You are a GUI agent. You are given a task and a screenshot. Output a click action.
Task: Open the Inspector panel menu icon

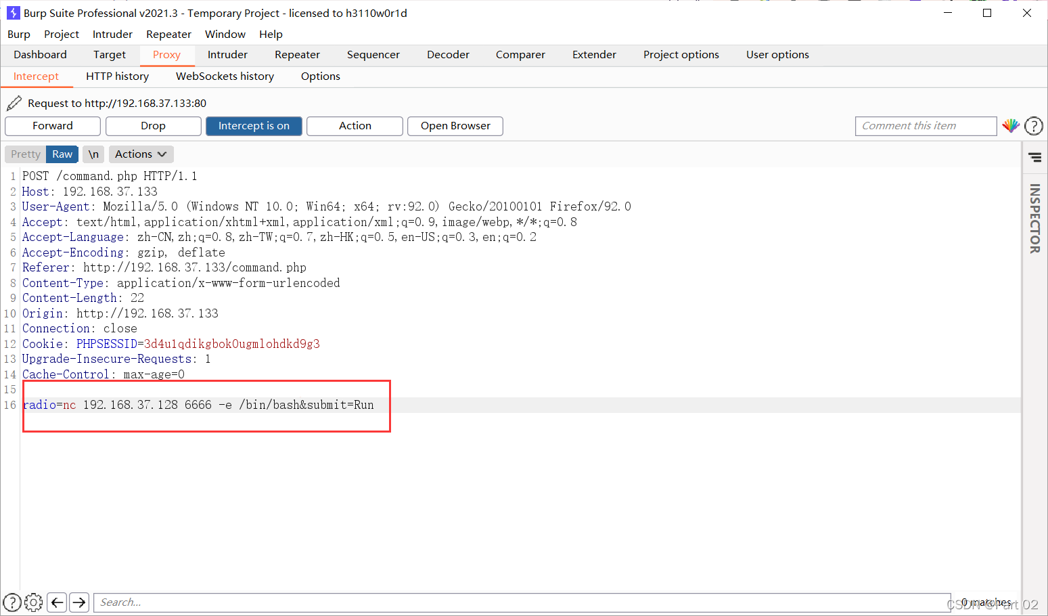[x=1035, y=157]
